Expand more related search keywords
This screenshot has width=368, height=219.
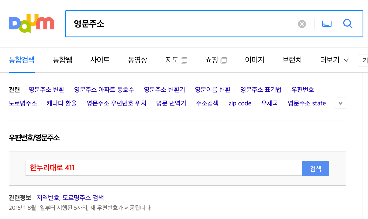coord(340,103)
